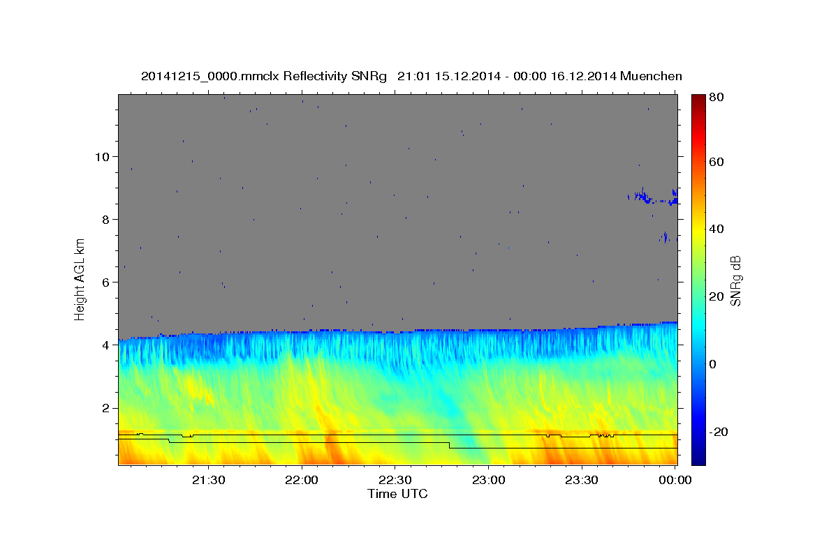This screenshot has width=838, height=558.
Task: Click the colorbar value 20
Action: click(x=718, y=296)
